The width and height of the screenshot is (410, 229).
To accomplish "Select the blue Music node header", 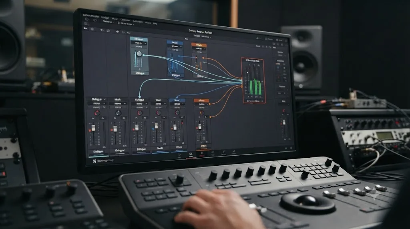I will (x=175, y=42).
